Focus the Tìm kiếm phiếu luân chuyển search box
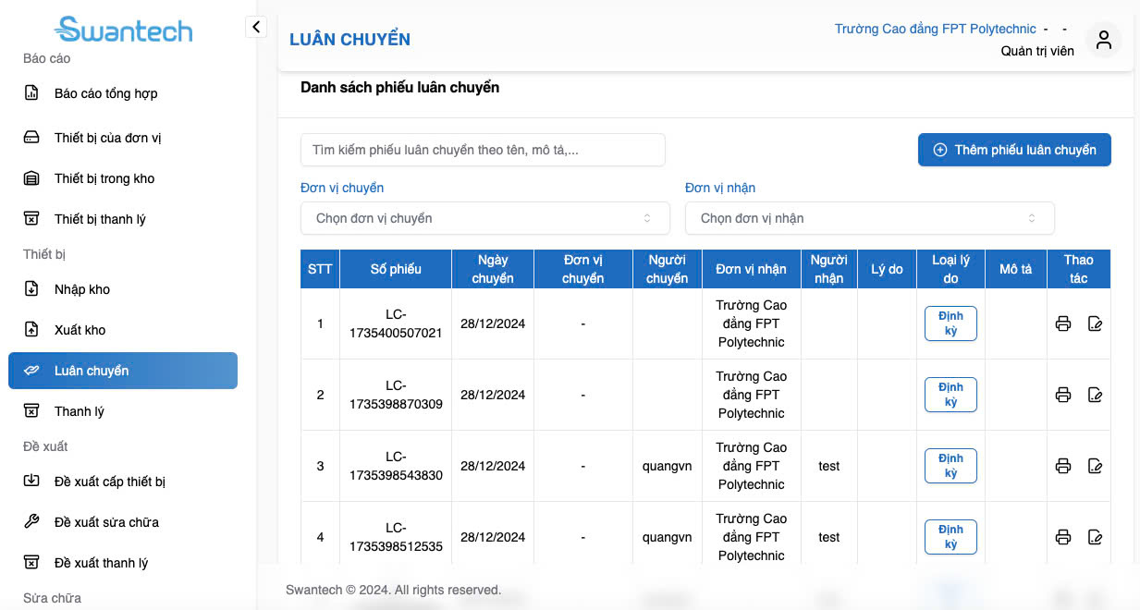1140x610 pixels. click(x=483, y=150)
